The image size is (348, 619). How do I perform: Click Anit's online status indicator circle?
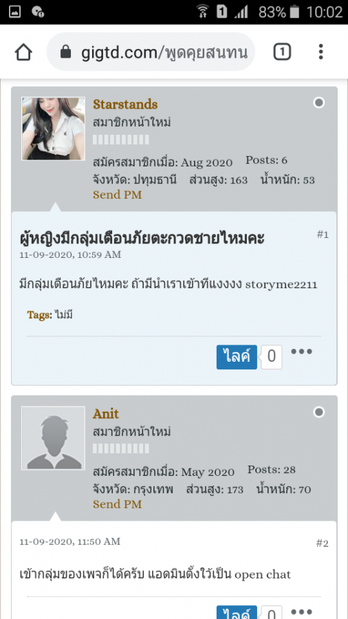coord(319,413)
